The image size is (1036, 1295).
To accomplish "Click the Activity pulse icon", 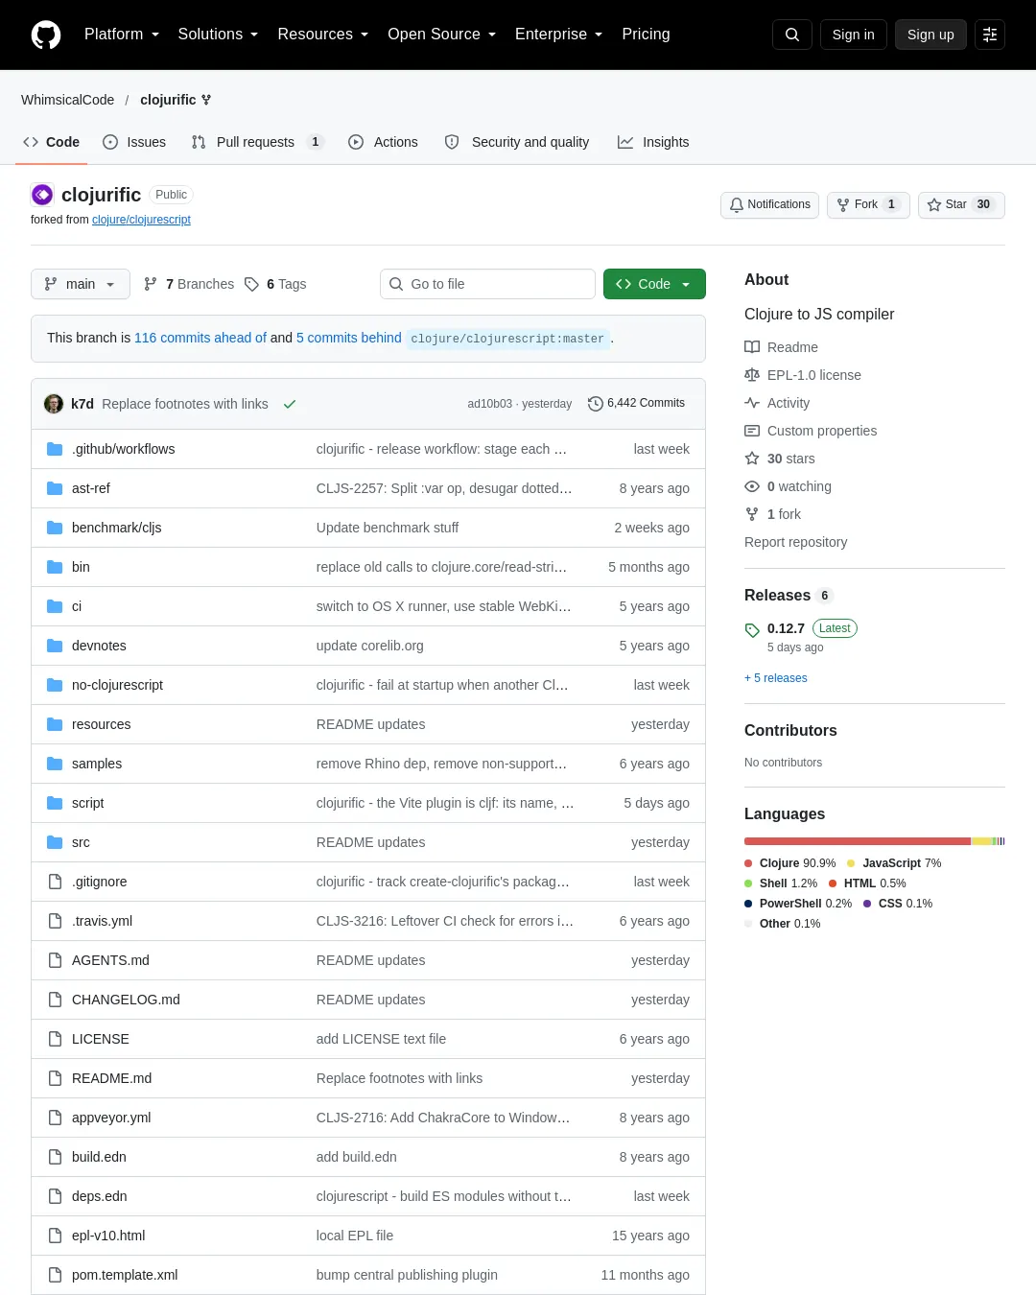I will [752, 403].
